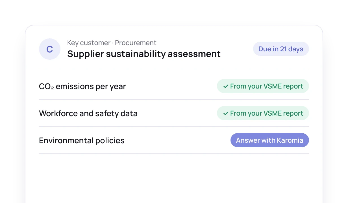Select the Workforce and safety data row label
Viewport: 348px width, 203px height.
click(88, 113)
